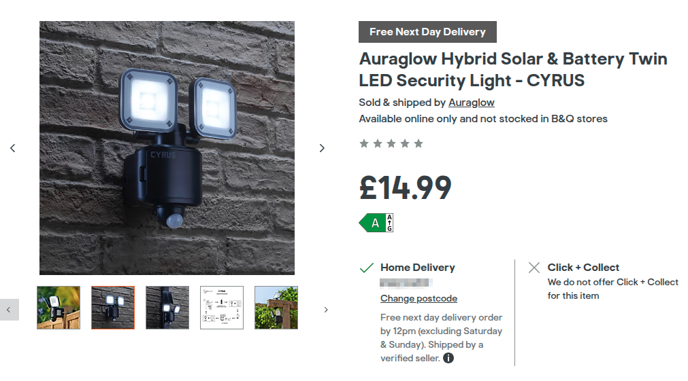Click the Click + Collect unavailable X icon
Screen dimensions: 688x381
pos(534,268)
